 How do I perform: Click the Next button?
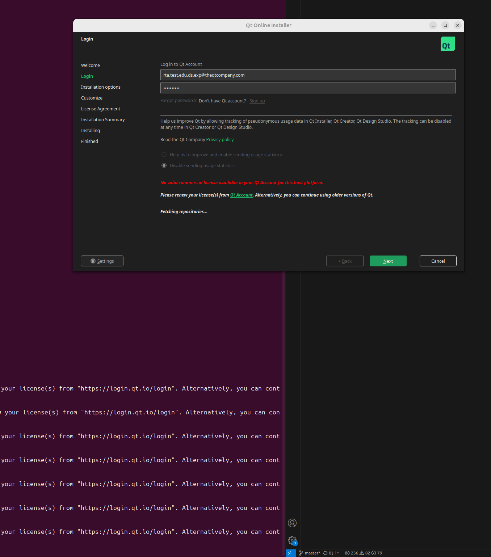[388, 261]
